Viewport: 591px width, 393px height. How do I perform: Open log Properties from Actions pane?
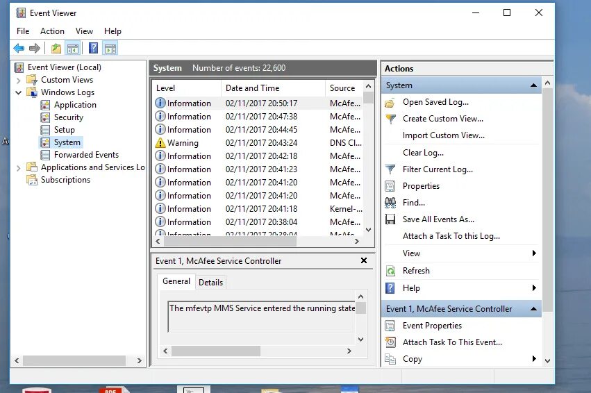click(x=421, y=186)
